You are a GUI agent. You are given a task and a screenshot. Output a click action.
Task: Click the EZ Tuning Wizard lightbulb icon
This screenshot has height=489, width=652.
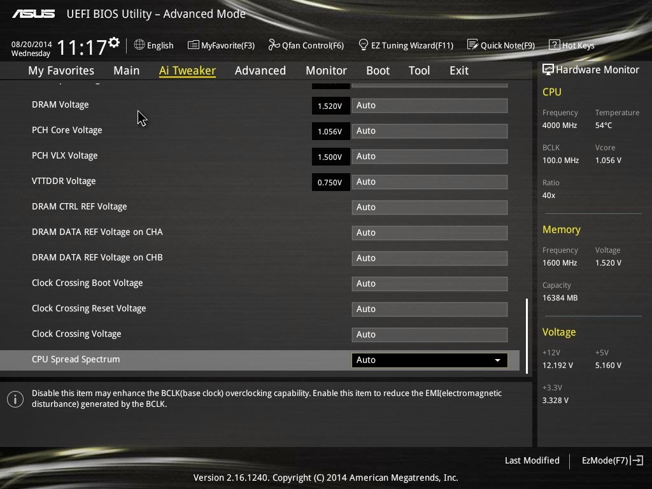pyautogui.click(x=363, y=45)
